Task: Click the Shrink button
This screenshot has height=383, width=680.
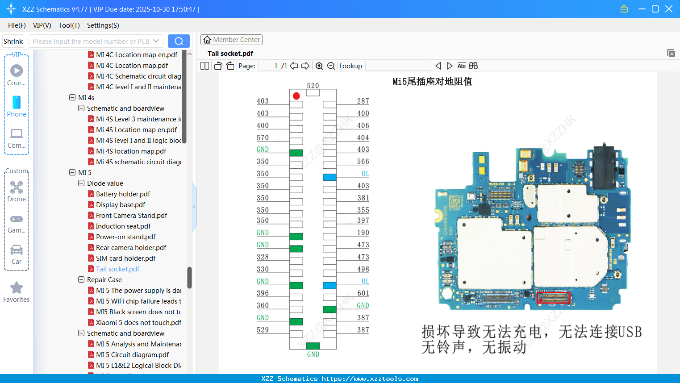Action: pos(13,41)
